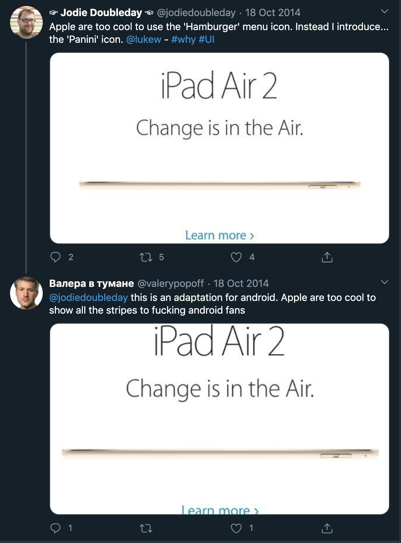Like Jodie Doubleday's tweet
Image resolution: width=401 pixels, height=543 pixels.
click(x=237, y=257)
